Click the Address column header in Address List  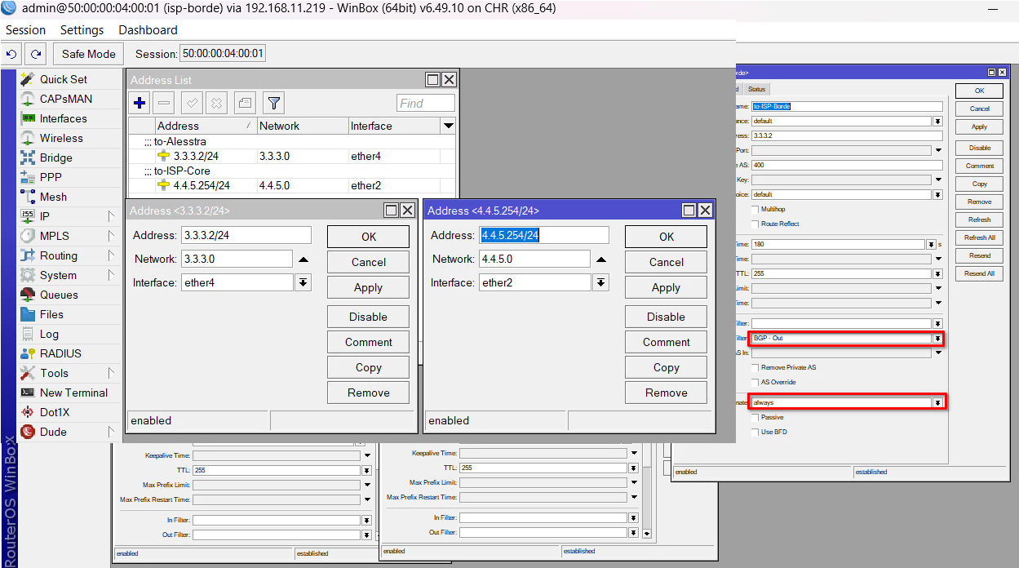[x=205, y=126]
